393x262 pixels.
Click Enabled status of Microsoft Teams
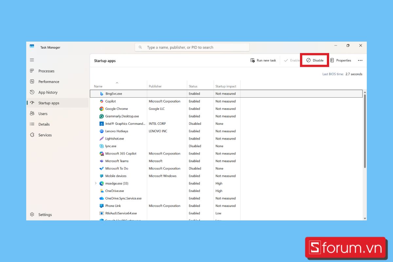point(194,161)
